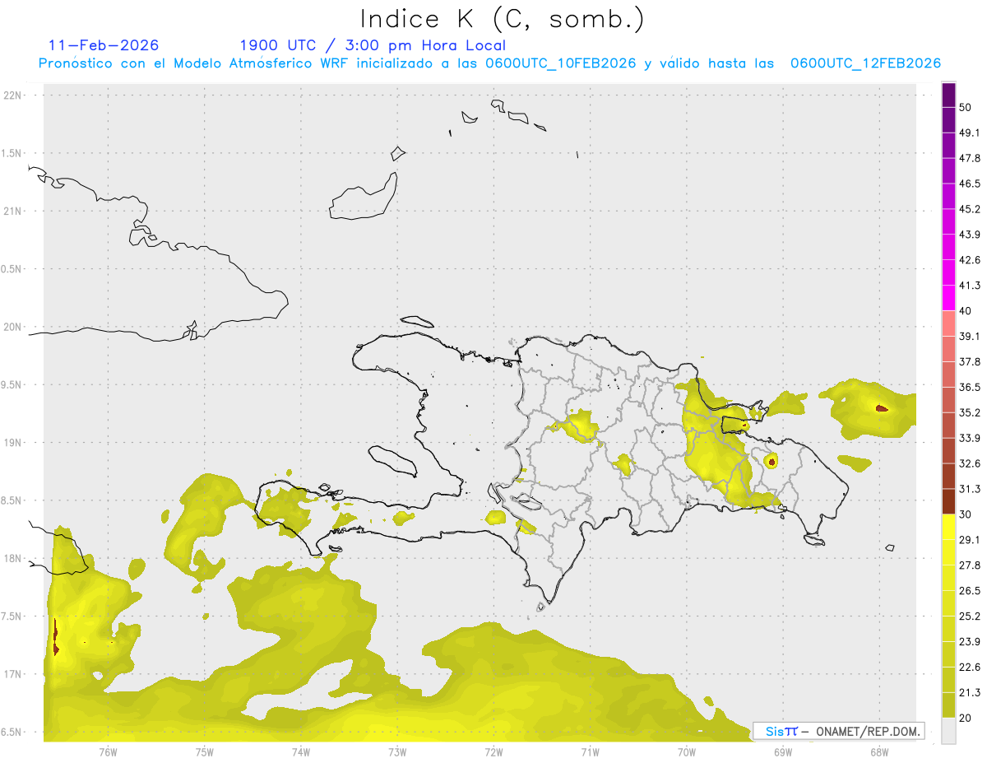Click the color bar label '26.5'
Image resolution: width=987 pixels, height=763 pixels.
tap(970, 591)
